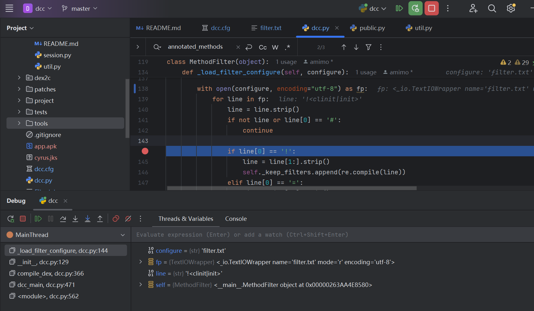Open search history magnifier icon
This screenshot has height=311, width=534.
(157, 47)
